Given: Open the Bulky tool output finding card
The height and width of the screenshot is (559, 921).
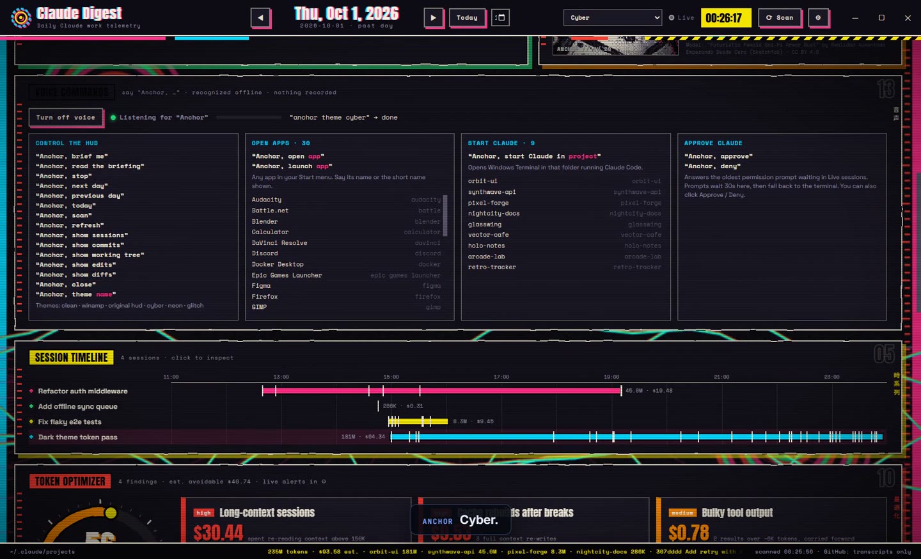Looking at the screenshot, I should (771, 521).
